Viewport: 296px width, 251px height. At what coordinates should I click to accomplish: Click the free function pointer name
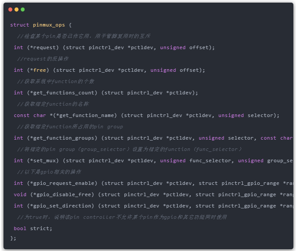pyautogui.click(x=40, y=70)
